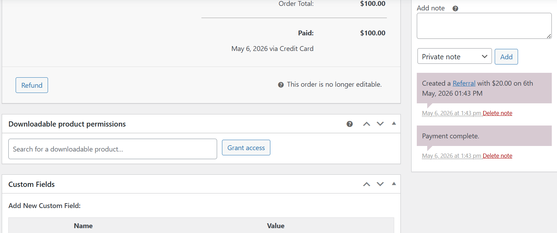Click the Grant access button
This screenshot has width=557, height=233.
coord(246,148)
